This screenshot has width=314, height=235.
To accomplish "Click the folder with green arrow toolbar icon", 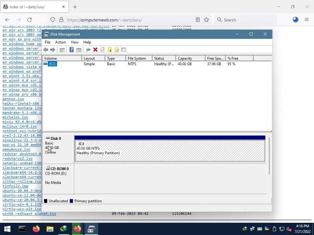I will (109, 50).
